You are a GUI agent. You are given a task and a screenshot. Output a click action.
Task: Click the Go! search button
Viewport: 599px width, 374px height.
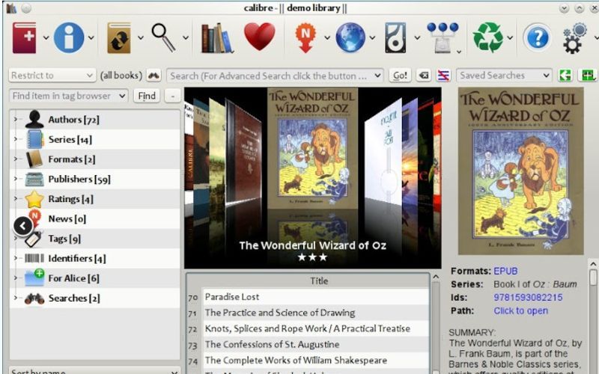coord(400,76)
